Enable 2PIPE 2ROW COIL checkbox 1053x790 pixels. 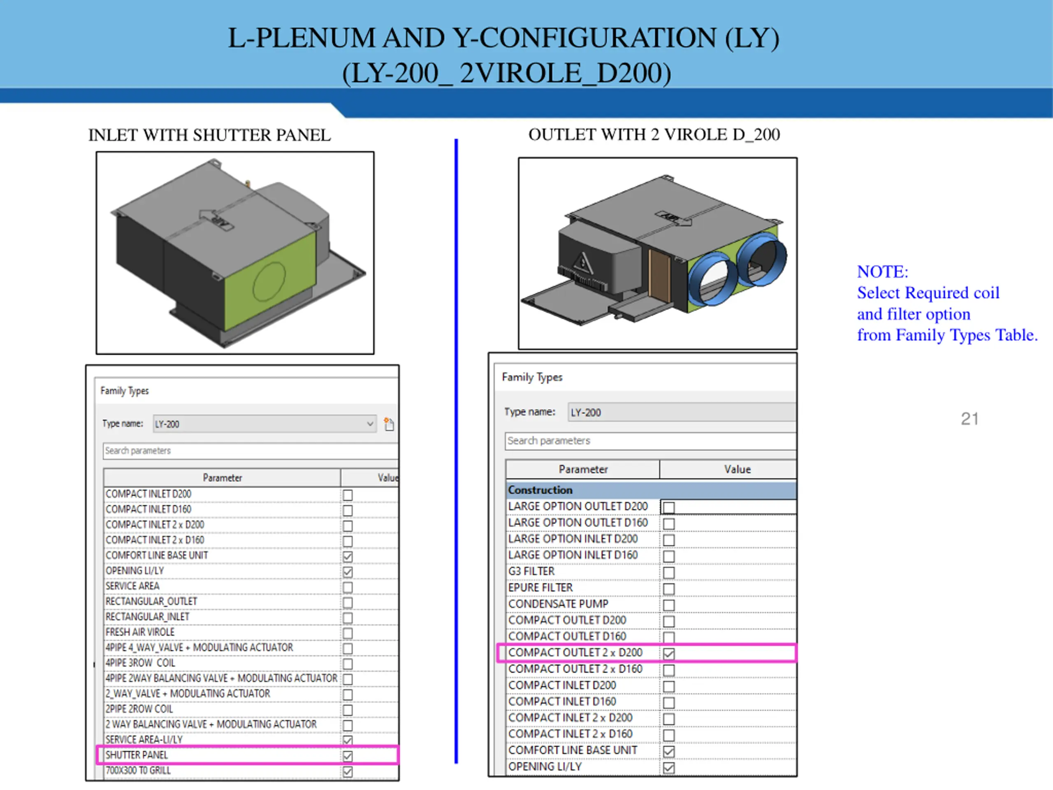click(x=348, y=710)
